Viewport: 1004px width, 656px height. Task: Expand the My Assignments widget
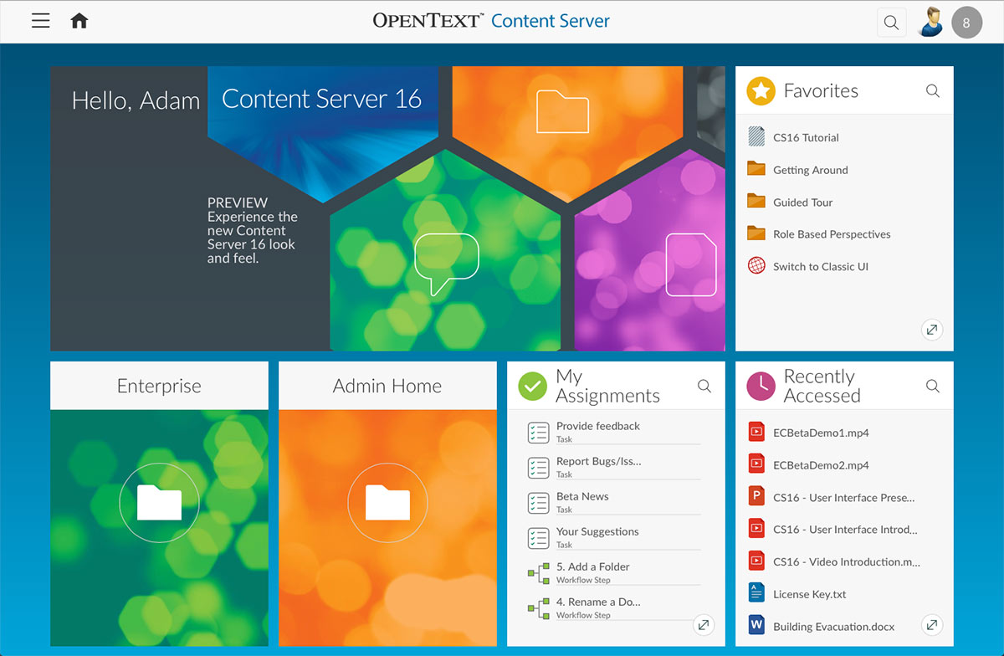[704, 625]
